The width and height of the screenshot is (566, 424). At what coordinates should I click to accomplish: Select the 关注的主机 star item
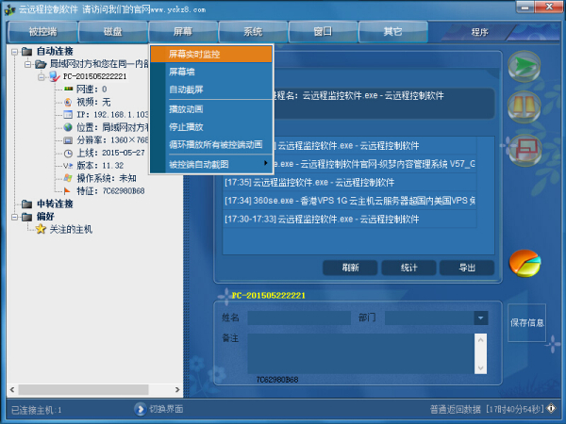[x=64, y=229]
